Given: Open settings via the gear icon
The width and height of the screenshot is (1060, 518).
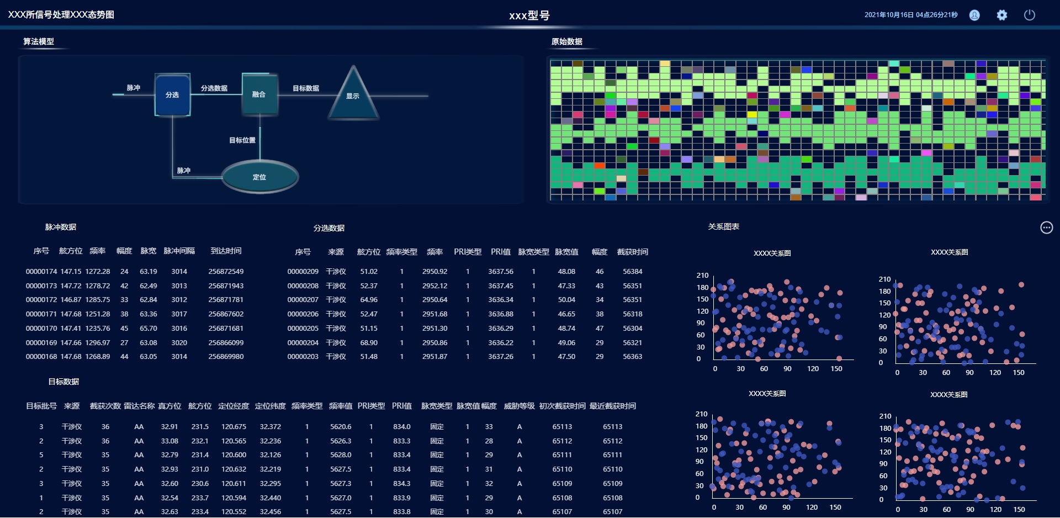Looking at the screenshot, I should tap(1001, 15).
